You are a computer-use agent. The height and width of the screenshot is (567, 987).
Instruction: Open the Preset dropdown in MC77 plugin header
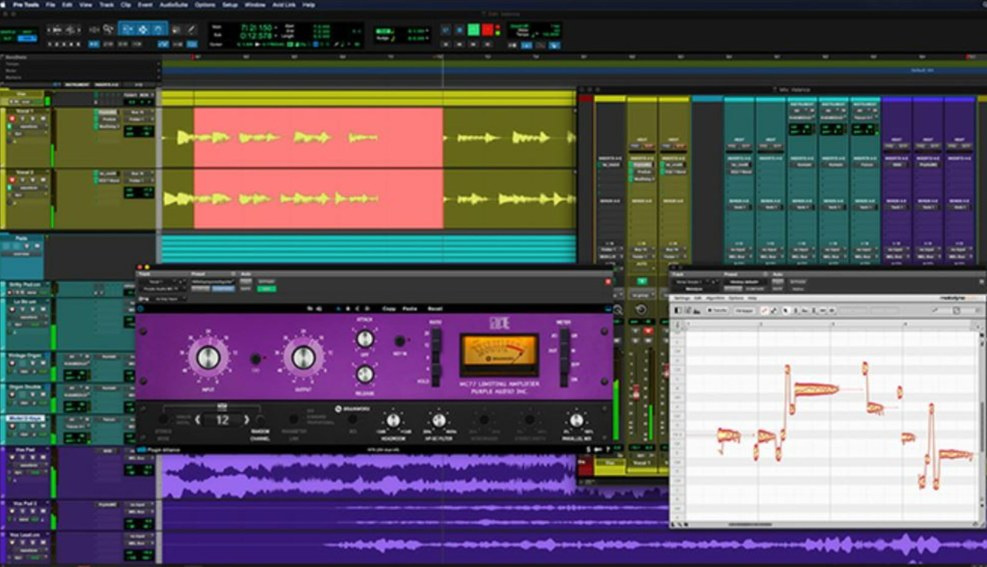pos(213,281)
